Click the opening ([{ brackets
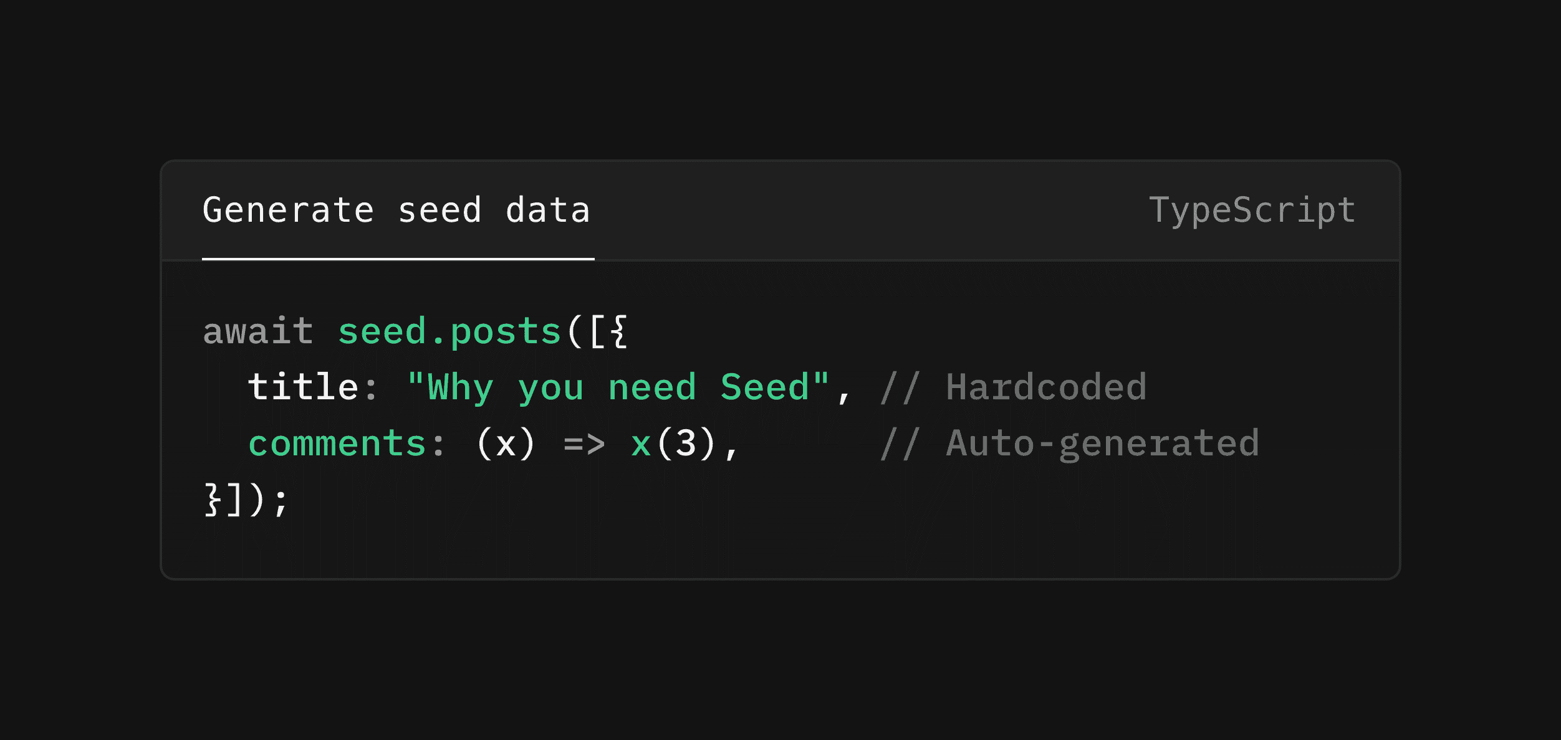1561x740 pixels. pos(597,331)
